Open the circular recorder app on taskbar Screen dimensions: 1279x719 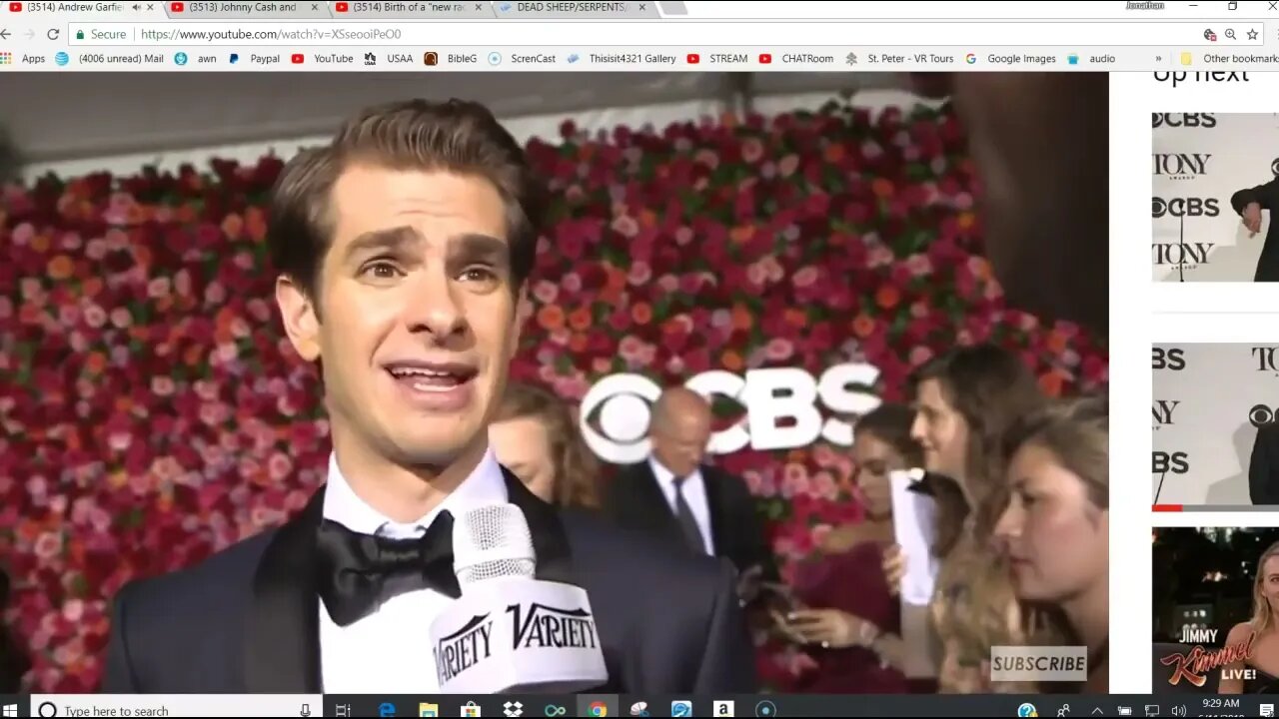(x=765, y=710)
